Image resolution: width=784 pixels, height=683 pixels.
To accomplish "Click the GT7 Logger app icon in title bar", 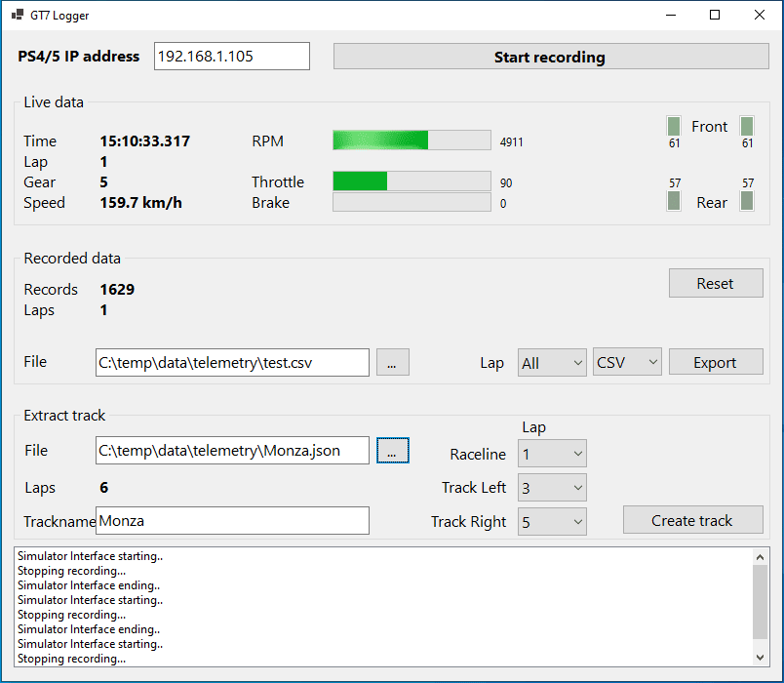I will (x=18, y=15).
